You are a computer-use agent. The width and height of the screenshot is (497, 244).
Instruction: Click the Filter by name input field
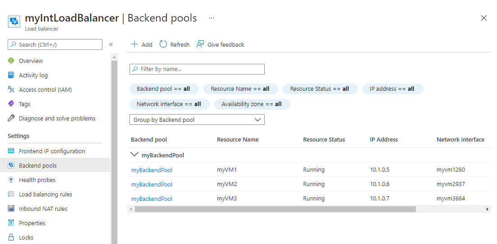pyautogui.click(x=197, y=69)
